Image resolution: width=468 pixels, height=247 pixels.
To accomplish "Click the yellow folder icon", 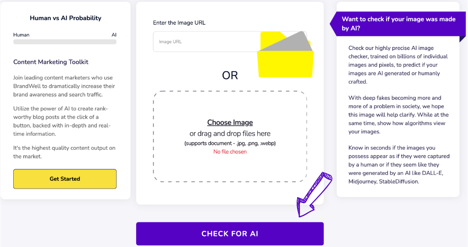I will coord(285,53).
